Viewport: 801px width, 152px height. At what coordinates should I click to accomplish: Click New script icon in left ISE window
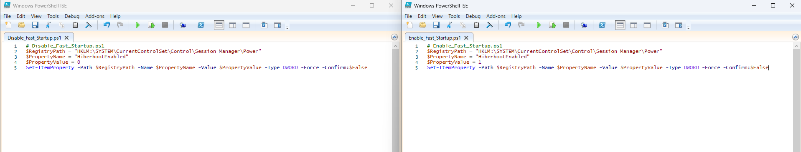(8, 25)
